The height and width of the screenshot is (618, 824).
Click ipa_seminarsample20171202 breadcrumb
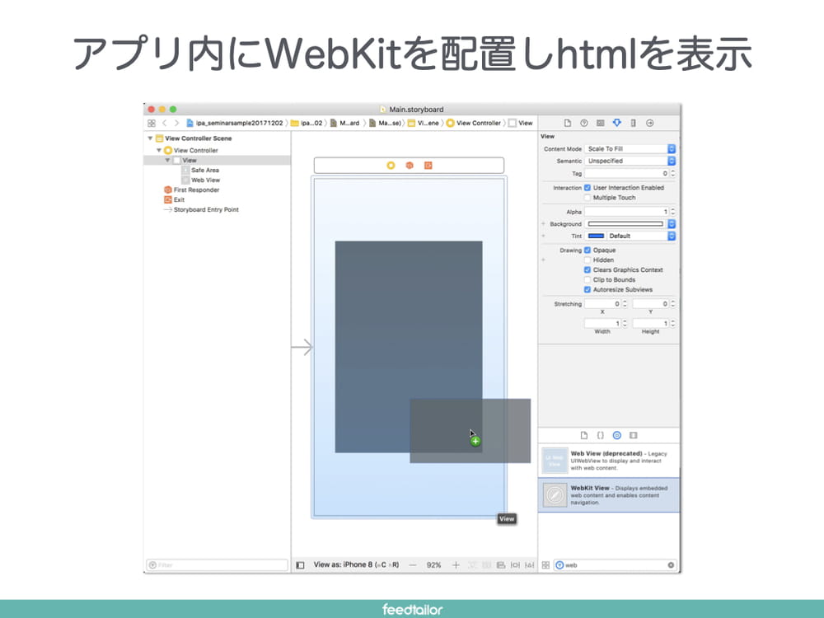pyautogui.click(x=234, y=123)
